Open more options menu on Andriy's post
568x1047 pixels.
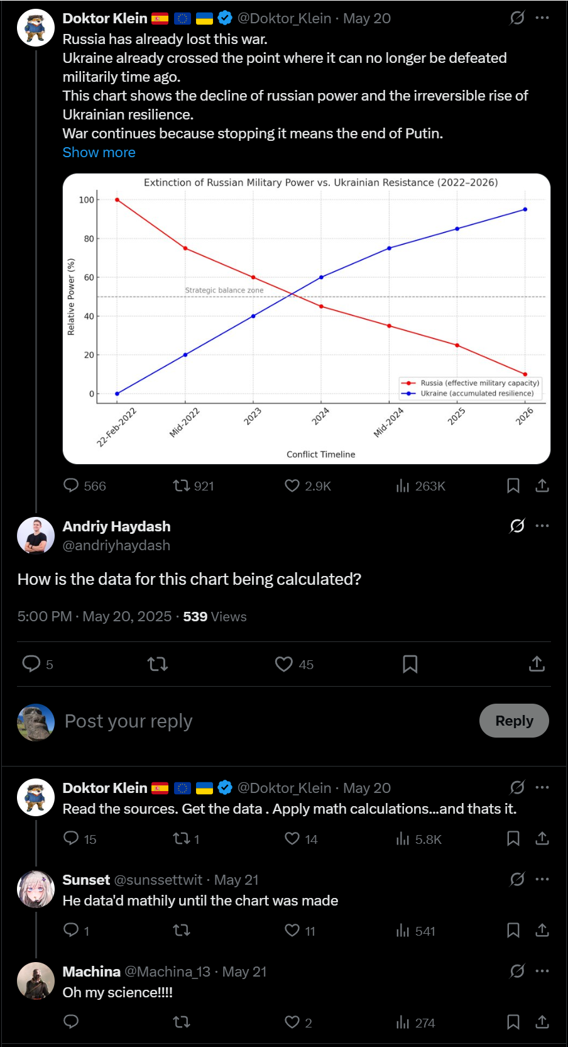(542, 526)
